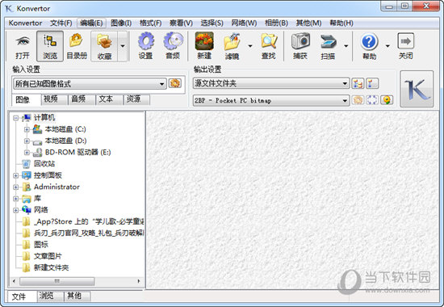Open the 所有已知图像格式 input format dropdown
The width and height of the screenshot is (444, 307).
[90, 84]
